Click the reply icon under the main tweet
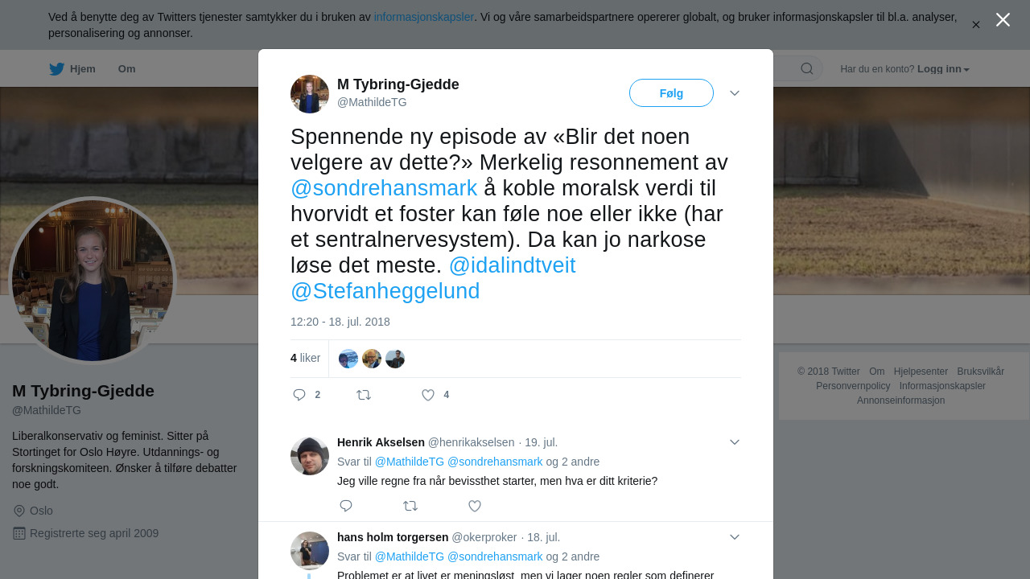1030x579 pixels. tap(299, 395)
